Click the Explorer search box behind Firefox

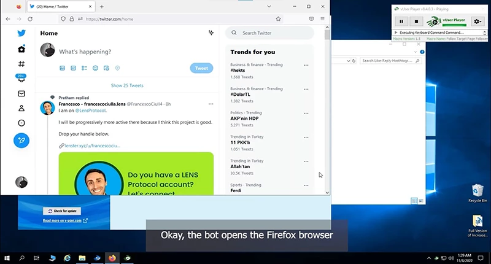point(390,61)
